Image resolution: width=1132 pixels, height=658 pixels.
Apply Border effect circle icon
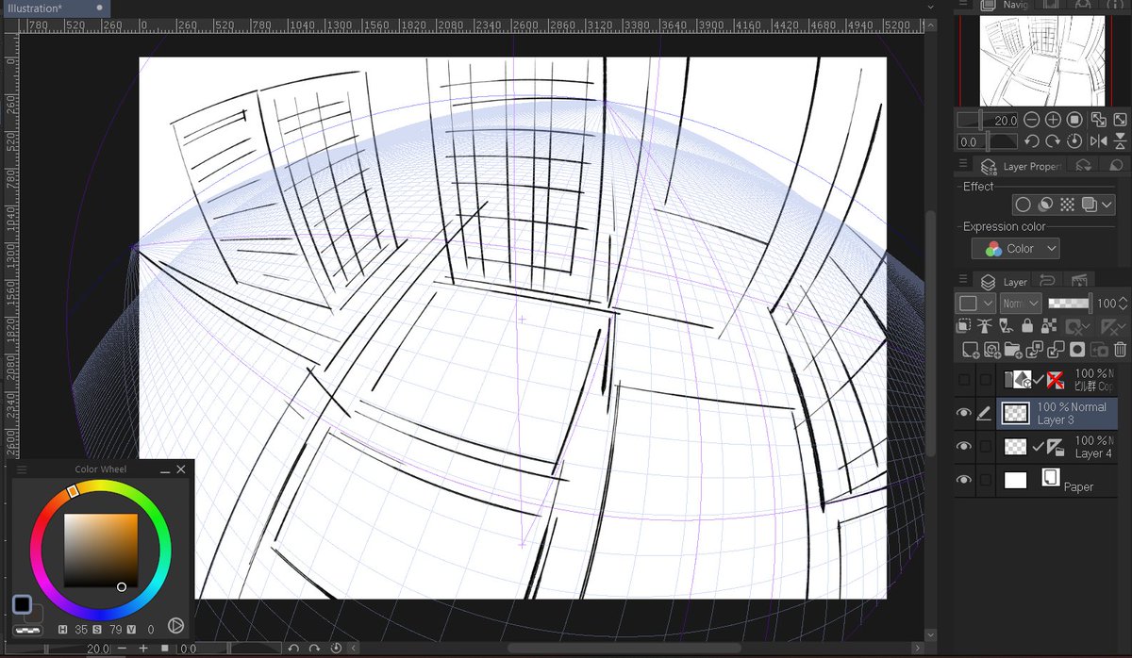[x=1023, y=205]
